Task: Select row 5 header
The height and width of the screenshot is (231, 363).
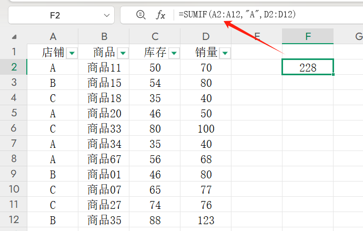Action: 14,113
